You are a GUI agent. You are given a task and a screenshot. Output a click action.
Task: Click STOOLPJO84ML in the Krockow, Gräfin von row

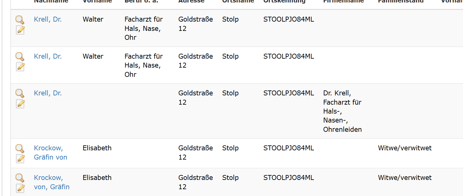point(288,148)
